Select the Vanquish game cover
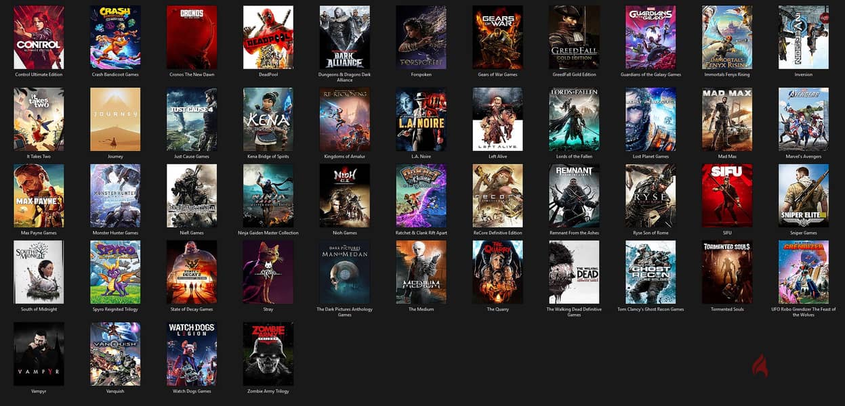This screenshot has height=406, width=845. (x=115, y=354)
